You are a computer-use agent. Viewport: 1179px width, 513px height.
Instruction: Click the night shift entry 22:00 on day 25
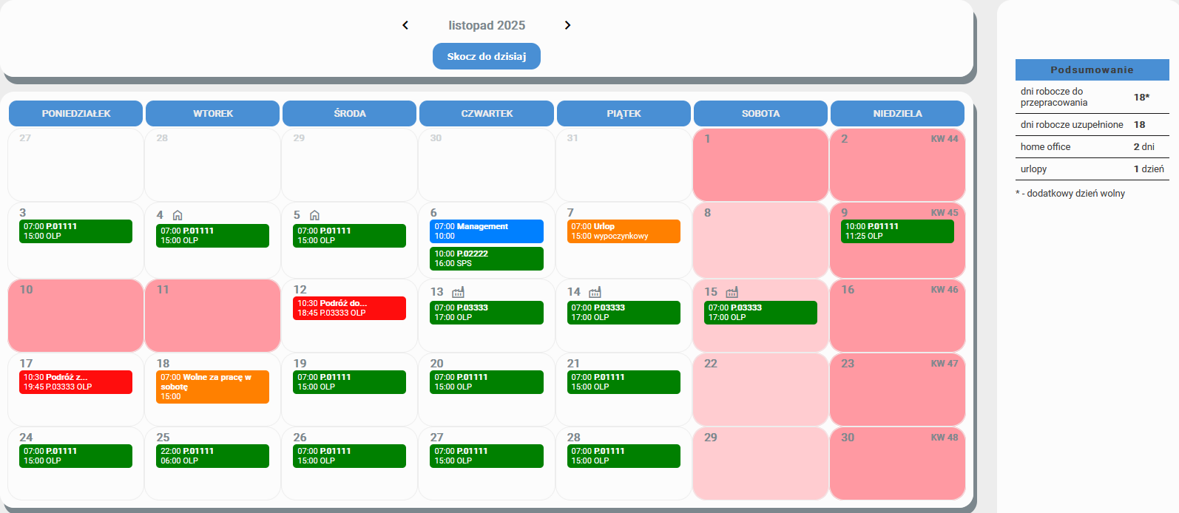212,456
